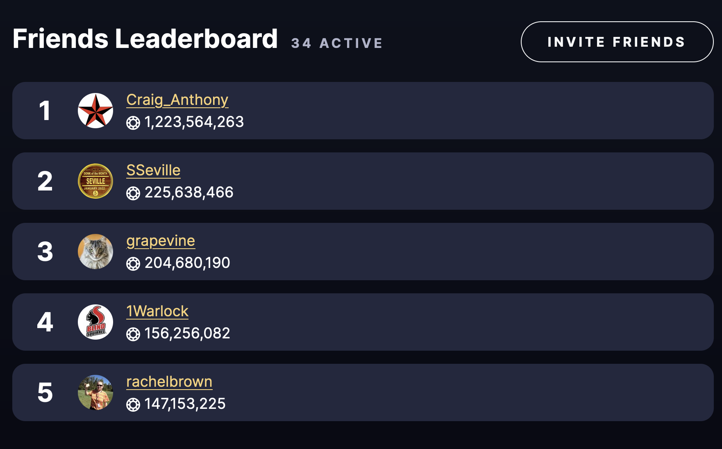The image size is (722, 449).
Task: Click SSeville's gold Seville badge avatar
Action: [x=95, y=181]
